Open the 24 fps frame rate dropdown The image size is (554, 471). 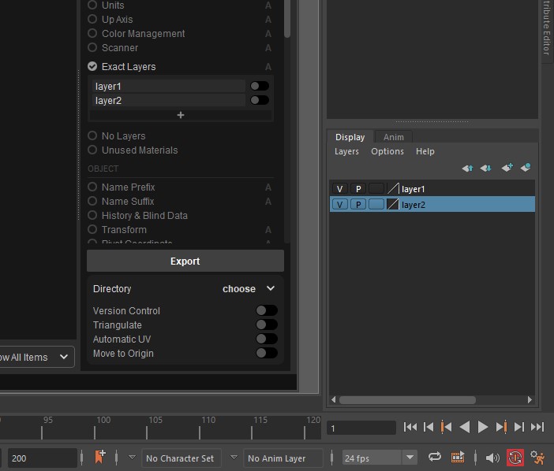point(410,458)
